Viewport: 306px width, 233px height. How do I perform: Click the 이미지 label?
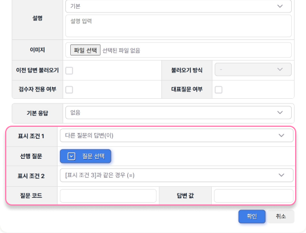click(37, 50)
